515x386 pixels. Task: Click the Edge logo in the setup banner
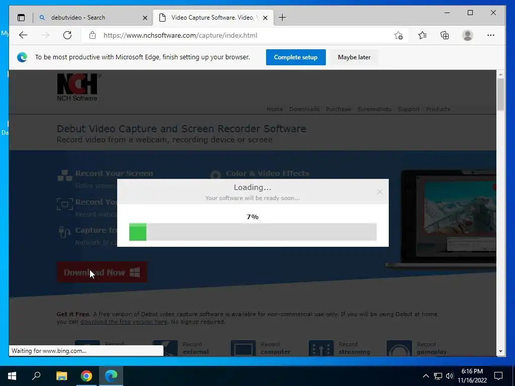[22, 57]
